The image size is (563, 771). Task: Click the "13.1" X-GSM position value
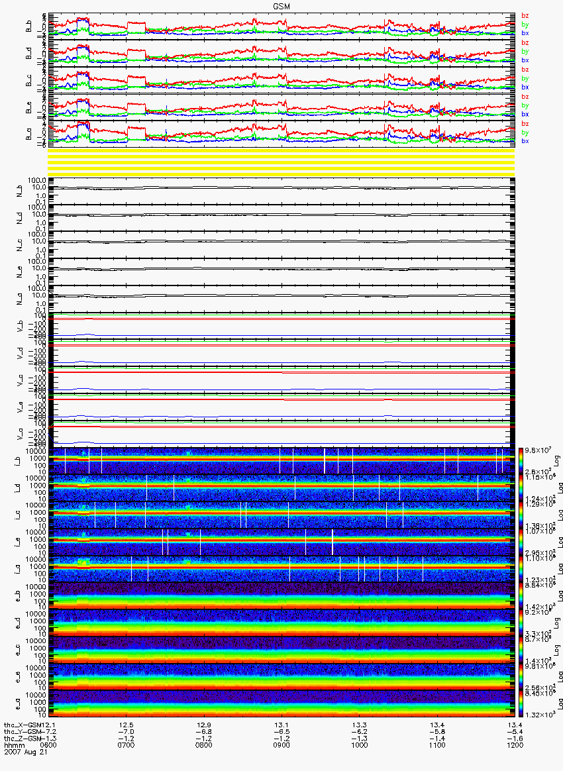point(281,725)
